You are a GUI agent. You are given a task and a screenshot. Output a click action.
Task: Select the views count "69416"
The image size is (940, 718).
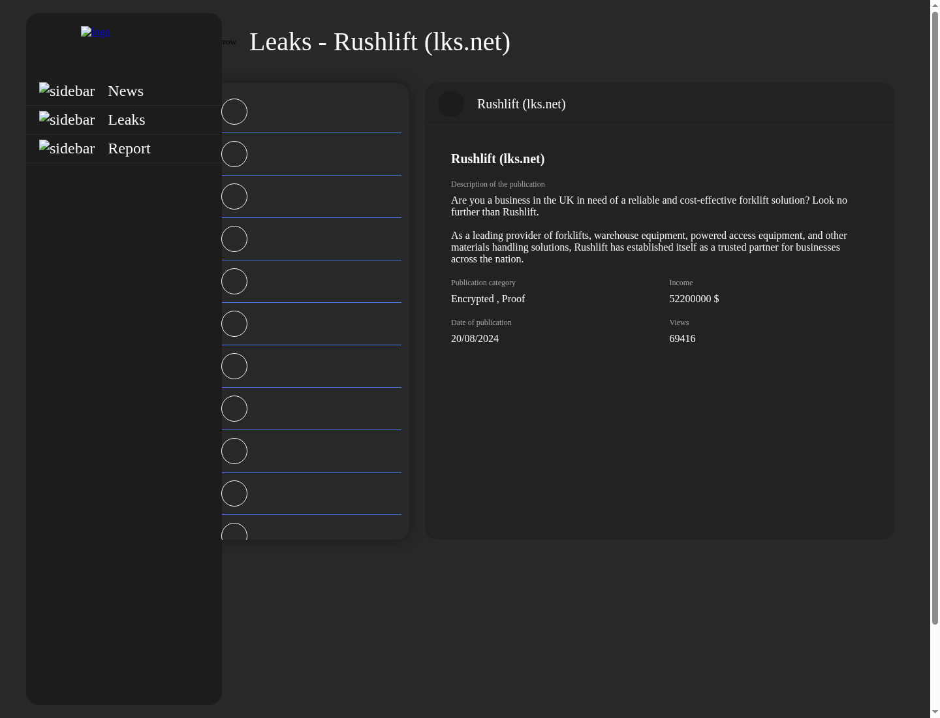pos(682,339)
